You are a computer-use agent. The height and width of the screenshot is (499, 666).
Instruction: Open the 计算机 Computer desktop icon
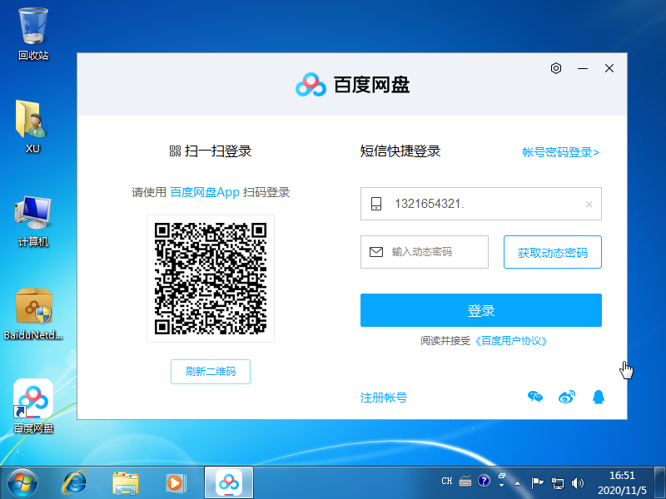pyautogui.click(x=33, y=220)
